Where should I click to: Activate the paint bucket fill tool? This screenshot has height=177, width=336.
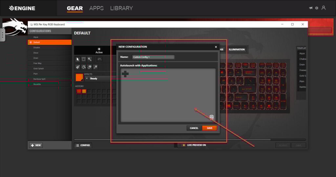tap(84, 67)
